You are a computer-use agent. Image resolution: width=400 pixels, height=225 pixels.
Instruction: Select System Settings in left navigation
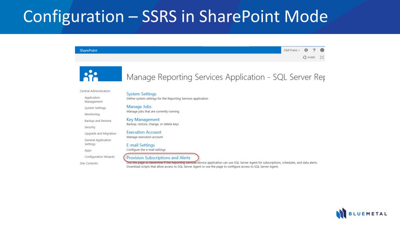point(95,108)
